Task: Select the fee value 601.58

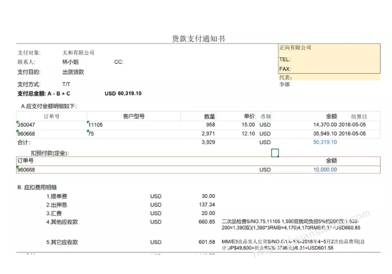Action: (x=207, y=242)
